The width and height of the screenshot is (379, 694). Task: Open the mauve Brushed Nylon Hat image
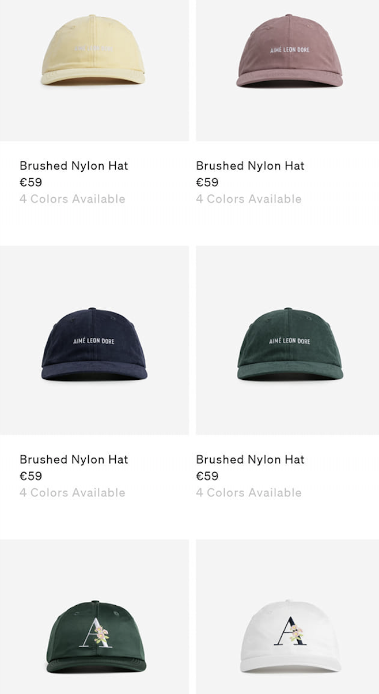pos(287,70)
